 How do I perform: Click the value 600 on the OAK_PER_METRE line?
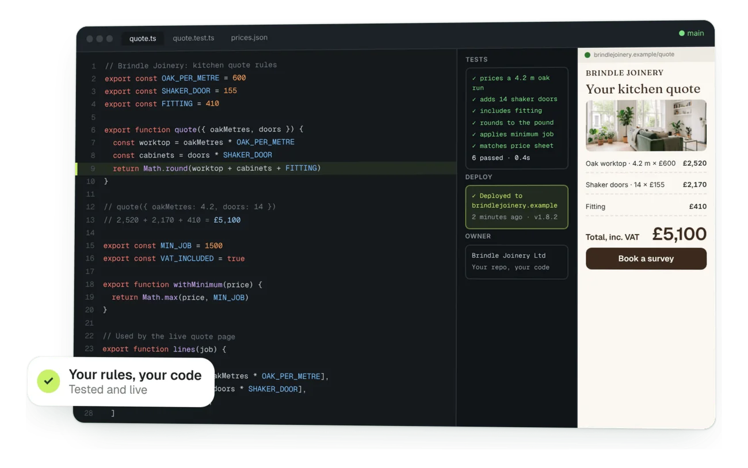pos(239,78)
